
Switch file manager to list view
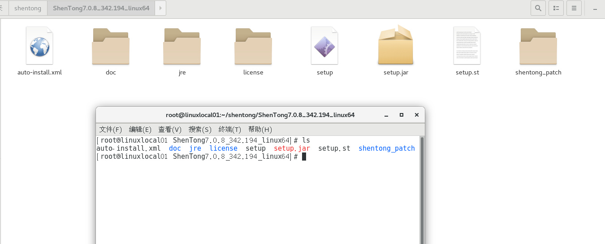point(556,8)
